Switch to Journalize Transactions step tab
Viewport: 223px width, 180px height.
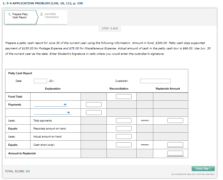52,17
